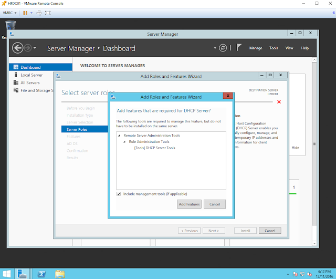336x279 pixels.
Task: Select Dashboard in Server Manager sidebar
Action: (41, 67)
